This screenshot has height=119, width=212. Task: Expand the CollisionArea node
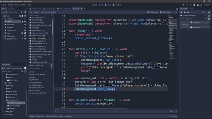coord(4,39)
